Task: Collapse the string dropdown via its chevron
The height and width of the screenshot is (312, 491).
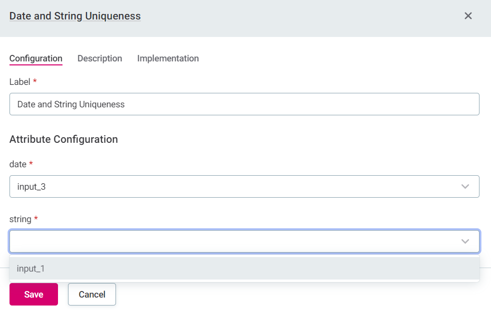Action: pyautogui.click(x=465, y=241)
